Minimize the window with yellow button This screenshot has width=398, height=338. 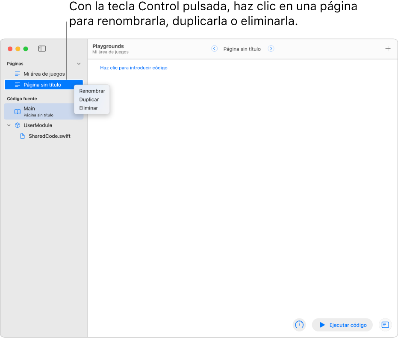(x=18, y=49)
